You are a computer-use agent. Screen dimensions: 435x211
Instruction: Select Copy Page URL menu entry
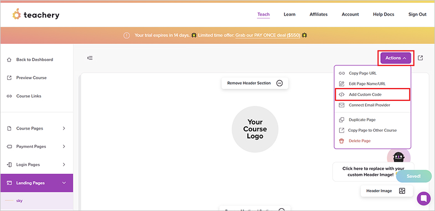(x=372, y=73)
